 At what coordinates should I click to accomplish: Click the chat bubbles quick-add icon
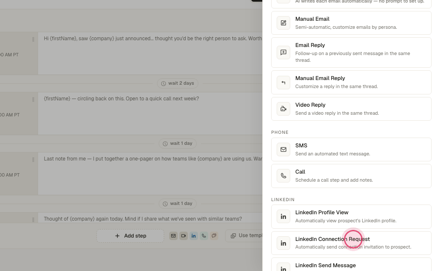click(214, 236)
